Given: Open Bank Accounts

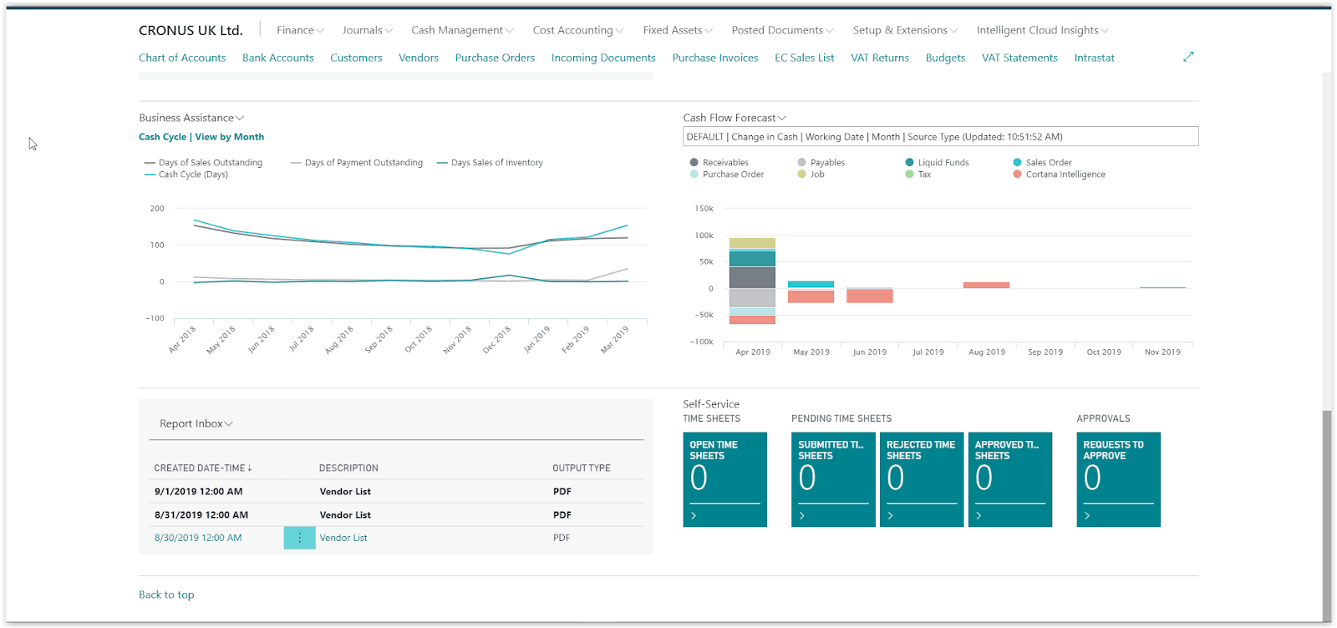Looking at the screenshot, I should click(x=278, y=58).
